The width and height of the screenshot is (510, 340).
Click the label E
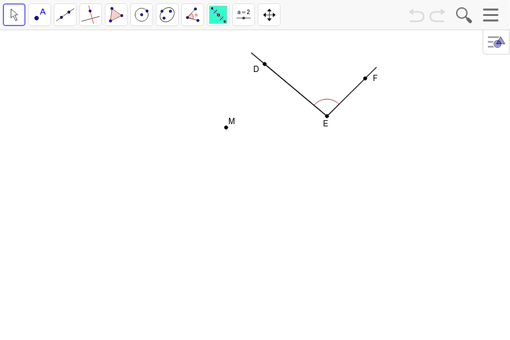pyautogui.click(x=326, y=124)
